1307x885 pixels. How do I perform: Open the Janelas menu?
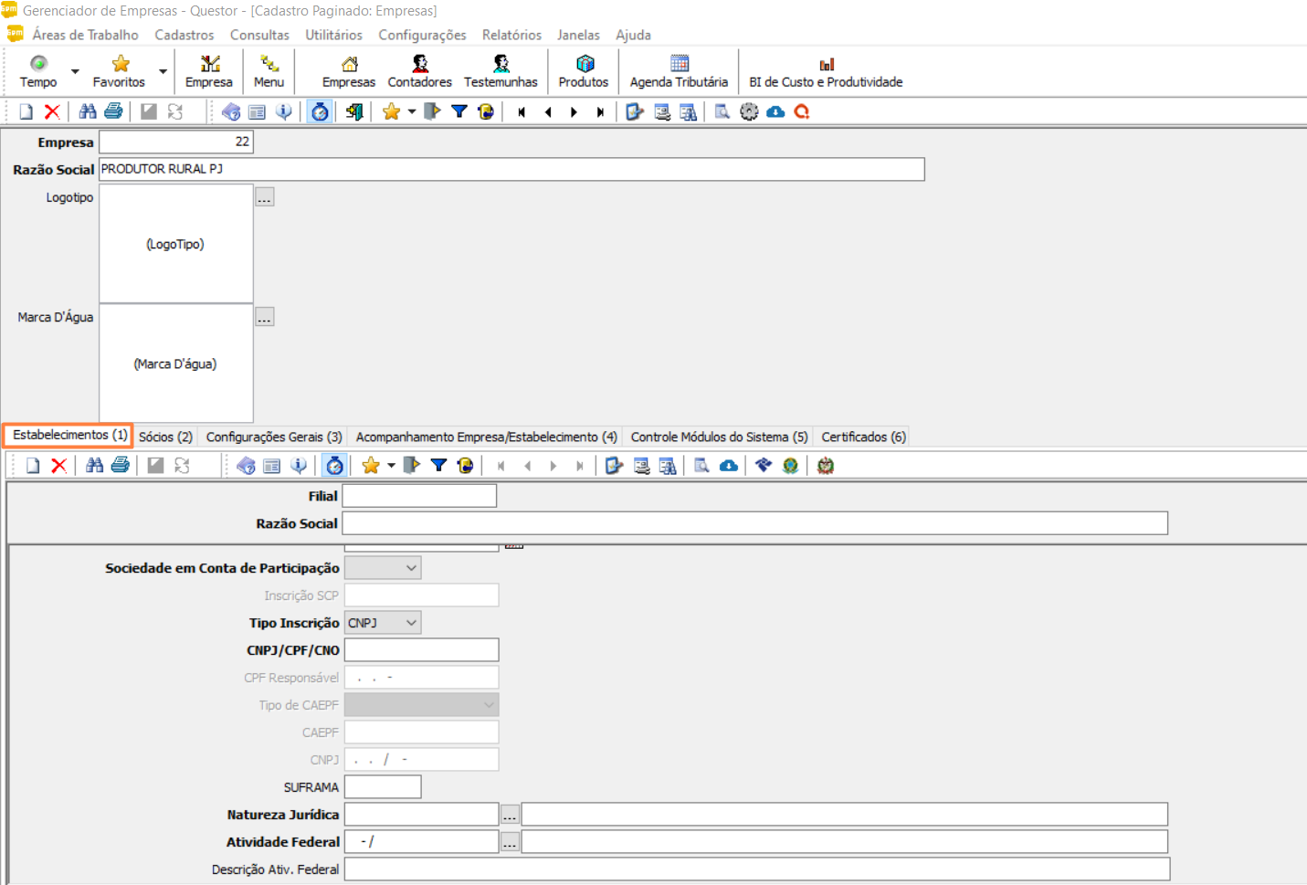point(578,35)
